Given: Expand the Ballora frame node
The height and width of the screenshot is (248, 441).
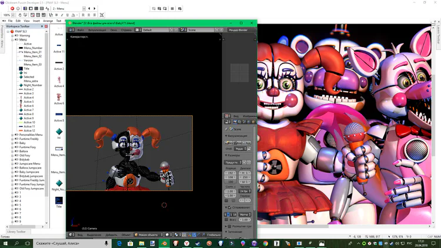Looking at the screenshot, I should pos(12,151).
